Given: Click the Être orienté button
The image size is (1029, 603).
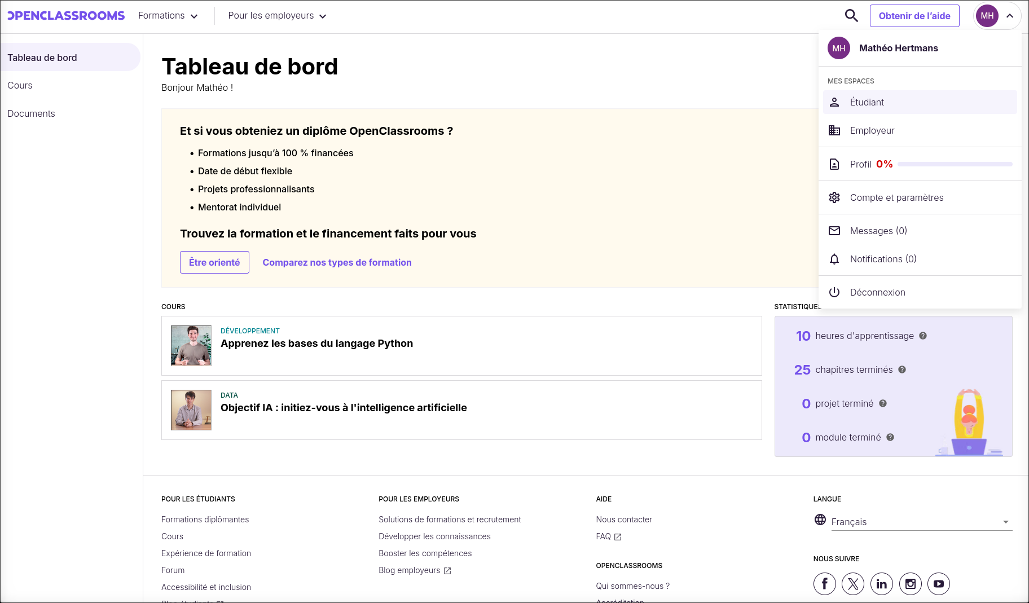Looking at the screenshot, I should pyautogui.click(x=214, y=262).
